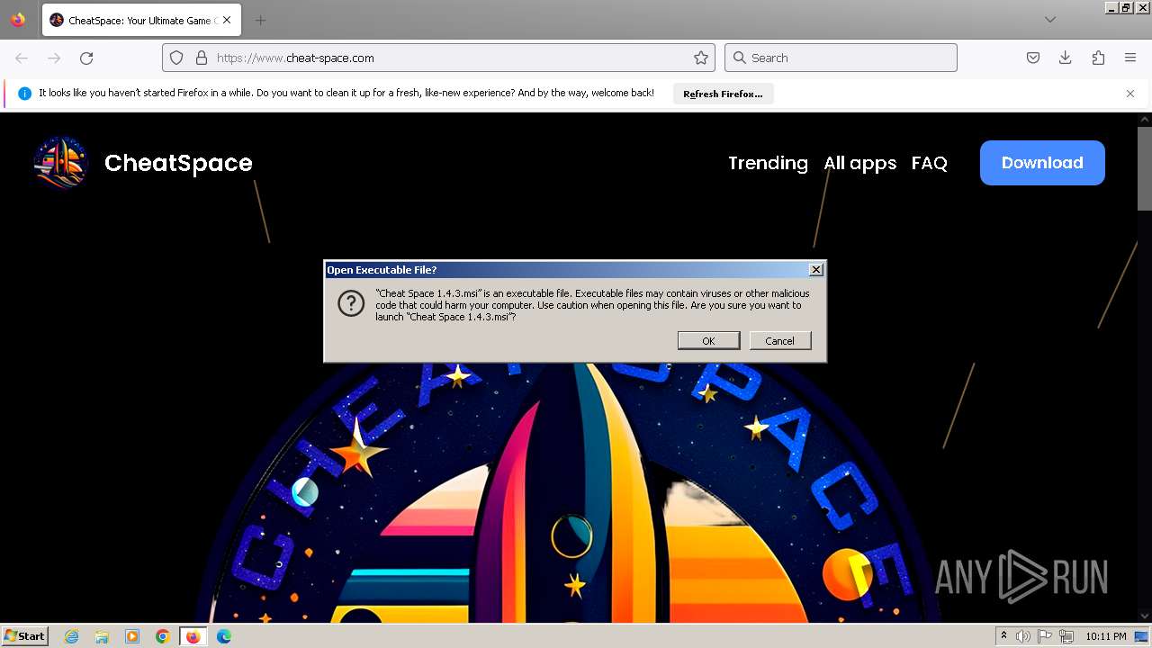The image size is (1152, 648).
Task: Open the Save to Pocket icon
Action: click(x=1033, y=58)
